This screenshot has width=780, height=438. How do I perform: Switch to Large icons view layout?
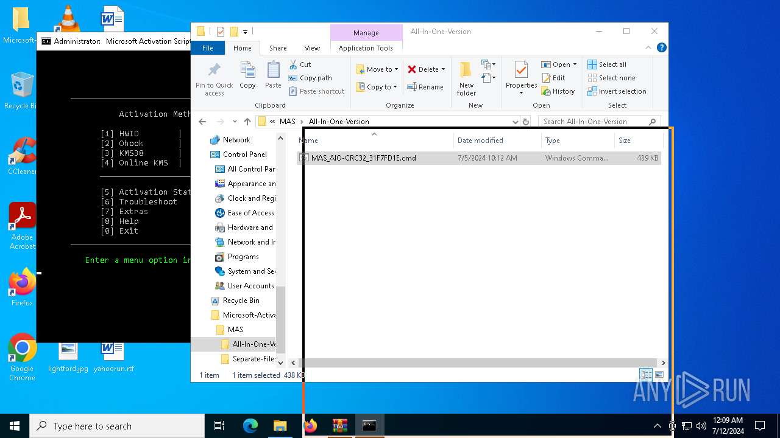click(659, 375)
